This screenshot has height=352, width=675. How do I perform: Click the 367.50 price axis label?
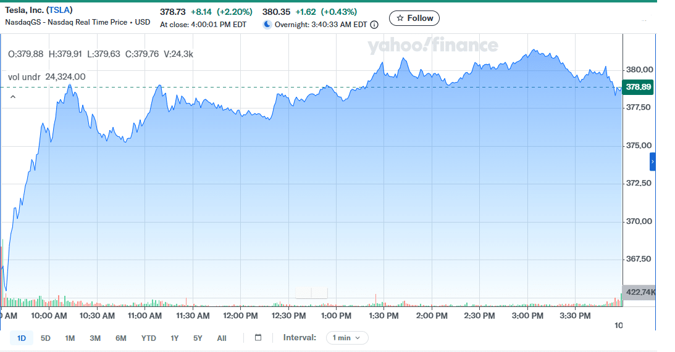639,259
